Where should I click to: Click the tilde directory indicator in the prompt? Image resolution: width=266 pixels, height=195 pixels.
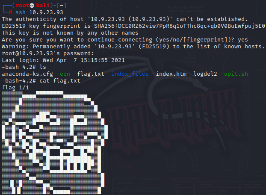62,6
